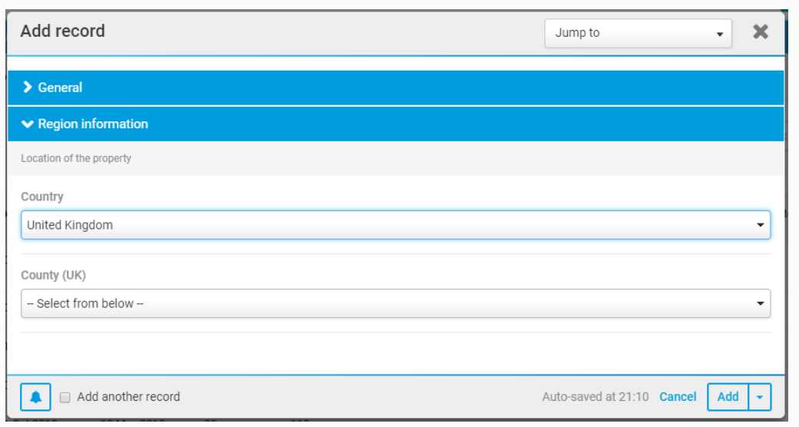Click the Add record dialog title
This screenshot has width=799, height=427.
63,31
